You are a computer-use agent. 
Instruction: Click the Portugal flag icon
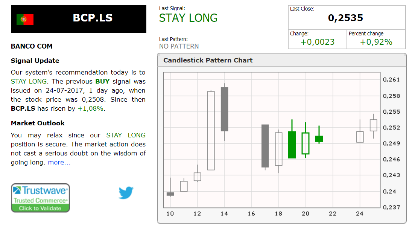click(25, 19)
